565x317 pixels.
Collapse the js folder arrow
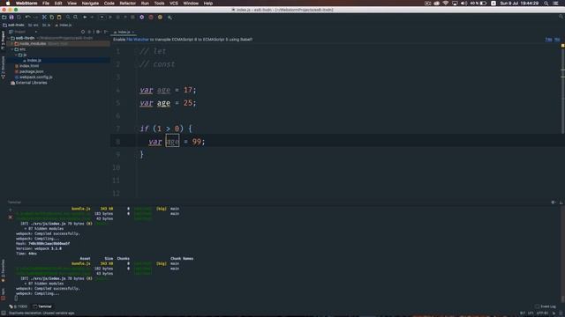coord(16,55)
